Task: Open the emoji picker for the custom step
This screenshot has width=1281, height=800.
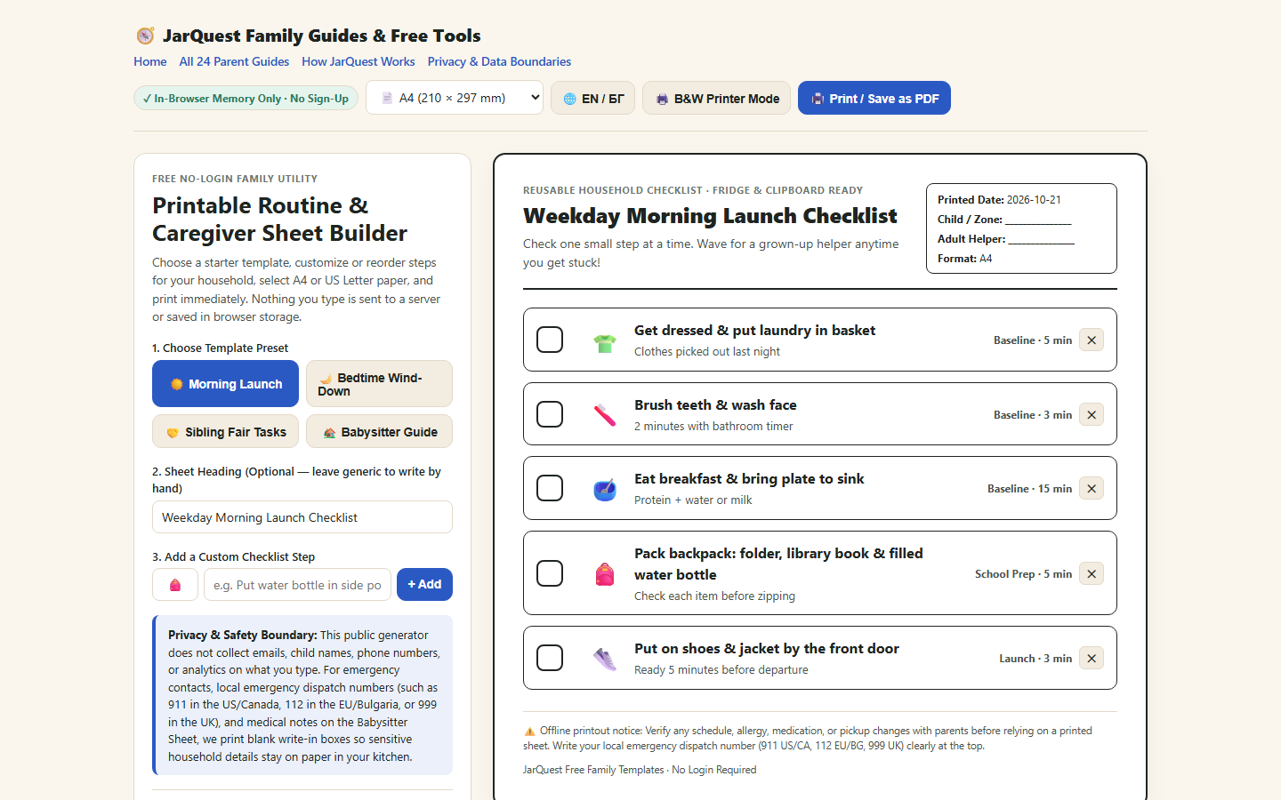Action: [x=175, y=585]
